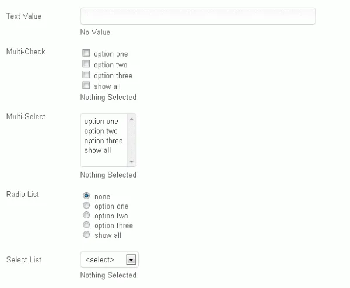
Task: Click the Multi-Select scroll down arrow
Action: (x=131, y=162)
